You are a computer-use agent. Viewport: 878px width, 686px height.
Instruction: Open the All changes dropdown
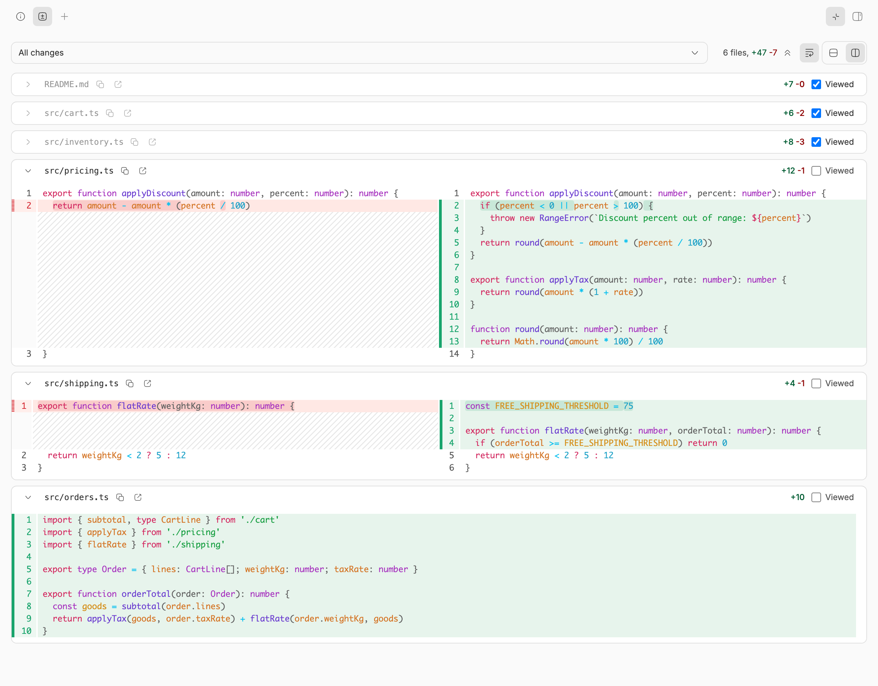[x=359, y=53]
